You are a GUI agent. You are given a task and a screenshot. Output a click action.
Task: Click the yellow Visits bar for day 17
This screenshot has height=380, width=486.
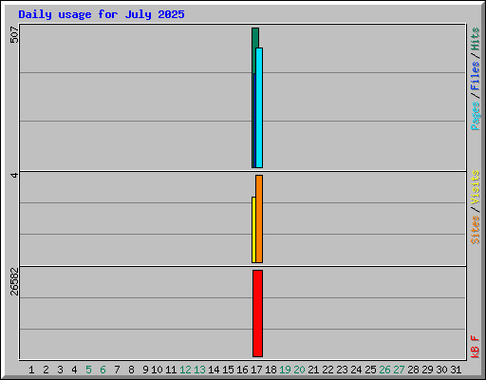pyautogui.click(x=253, y=230)
